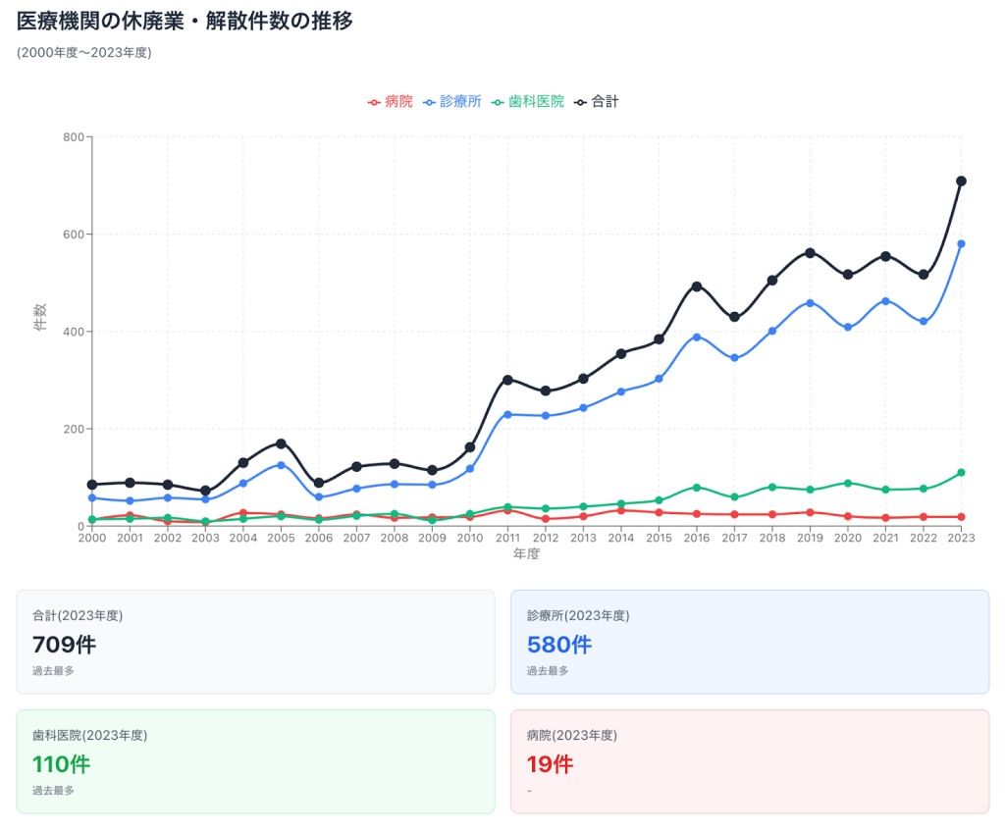Click the 2010 label on the x-axis

(470, 538)
